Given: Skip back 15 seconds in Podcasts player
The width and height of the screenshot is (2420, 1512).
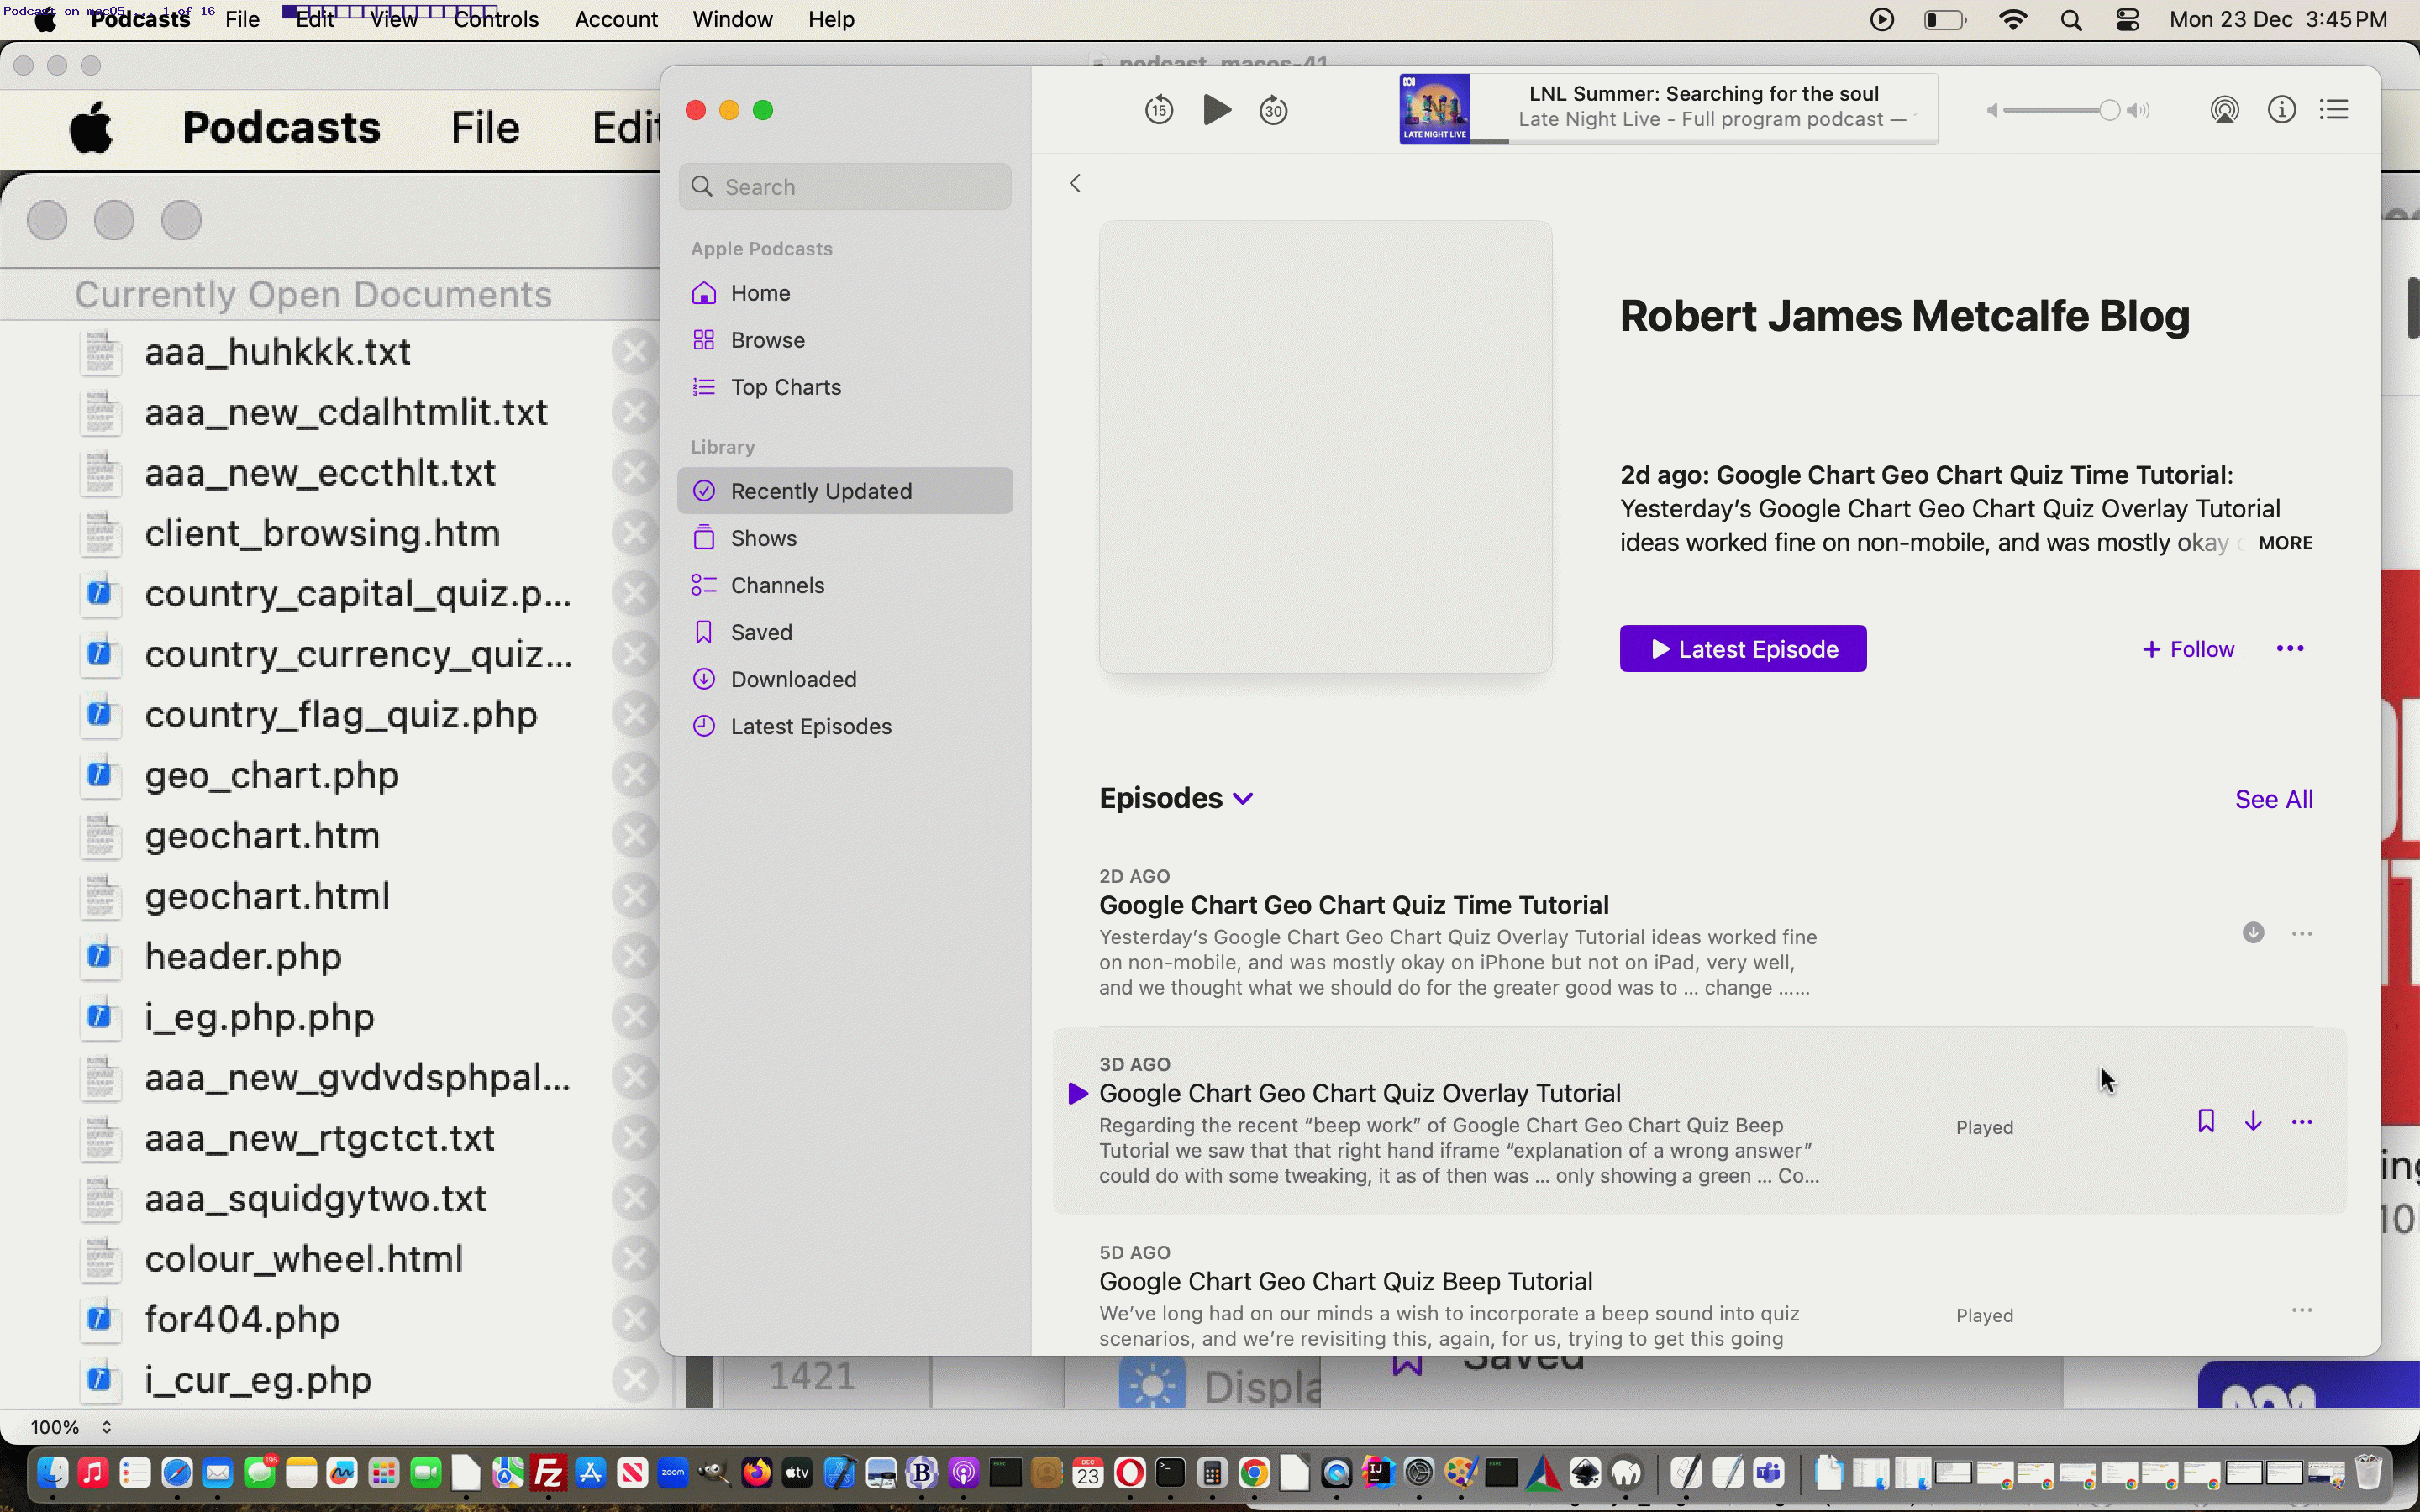Looking at the screenshot, I should click(1159, 110).
